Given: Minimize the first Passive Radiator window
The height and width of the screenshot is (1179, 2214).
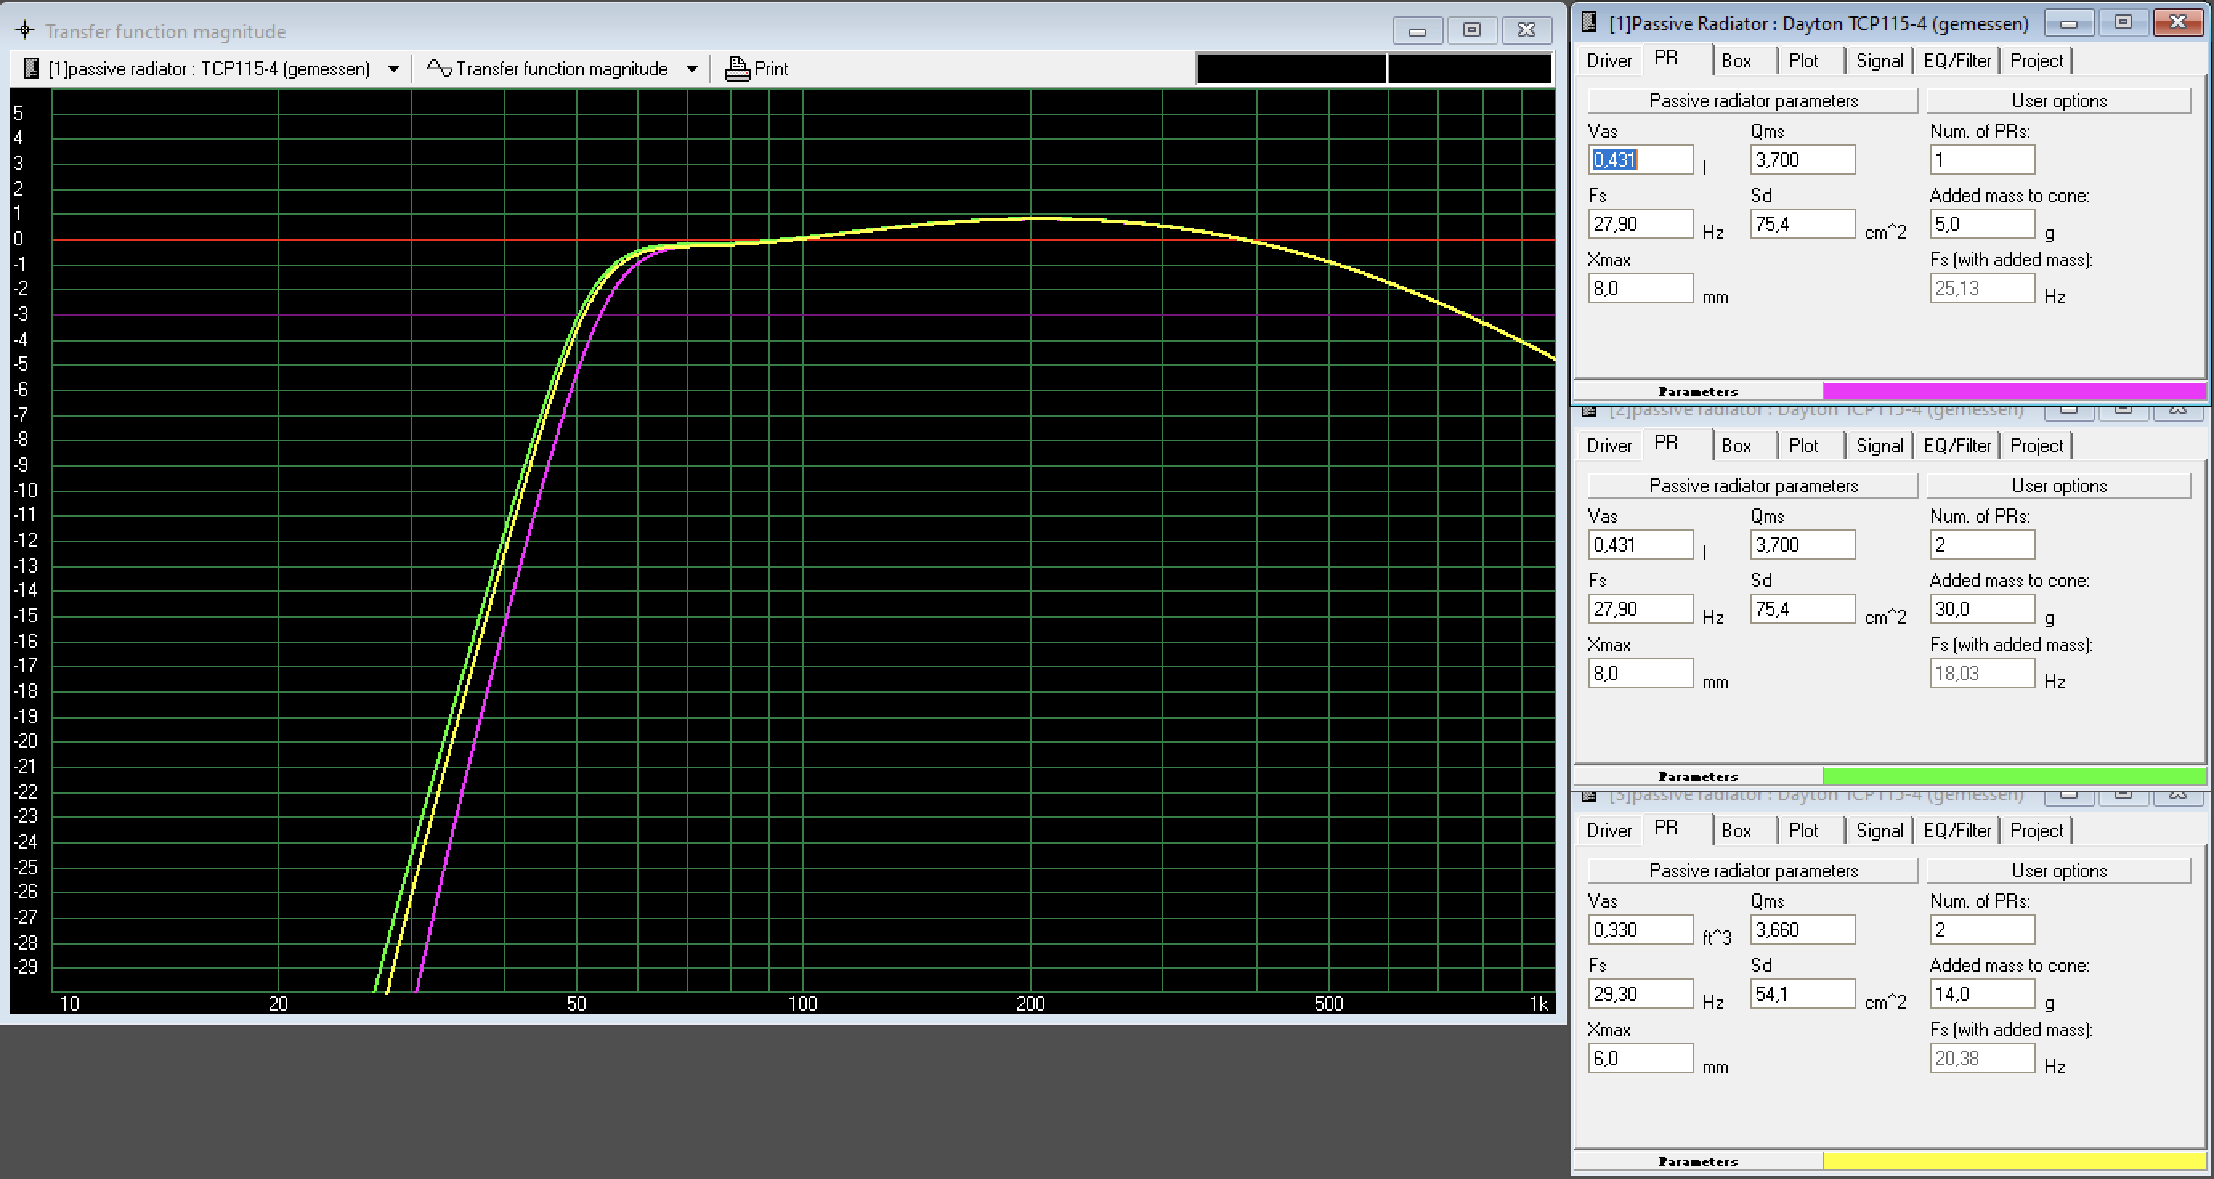Looking at the screenshot, I should coord(2069,23).
